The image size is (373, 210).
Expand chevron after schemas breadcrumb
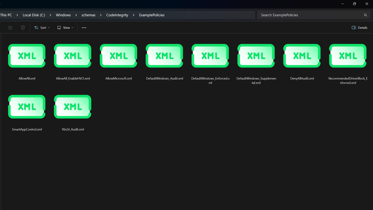pos(101,15)
